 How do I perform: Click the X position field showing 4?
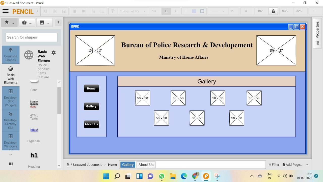coord(247,11)
